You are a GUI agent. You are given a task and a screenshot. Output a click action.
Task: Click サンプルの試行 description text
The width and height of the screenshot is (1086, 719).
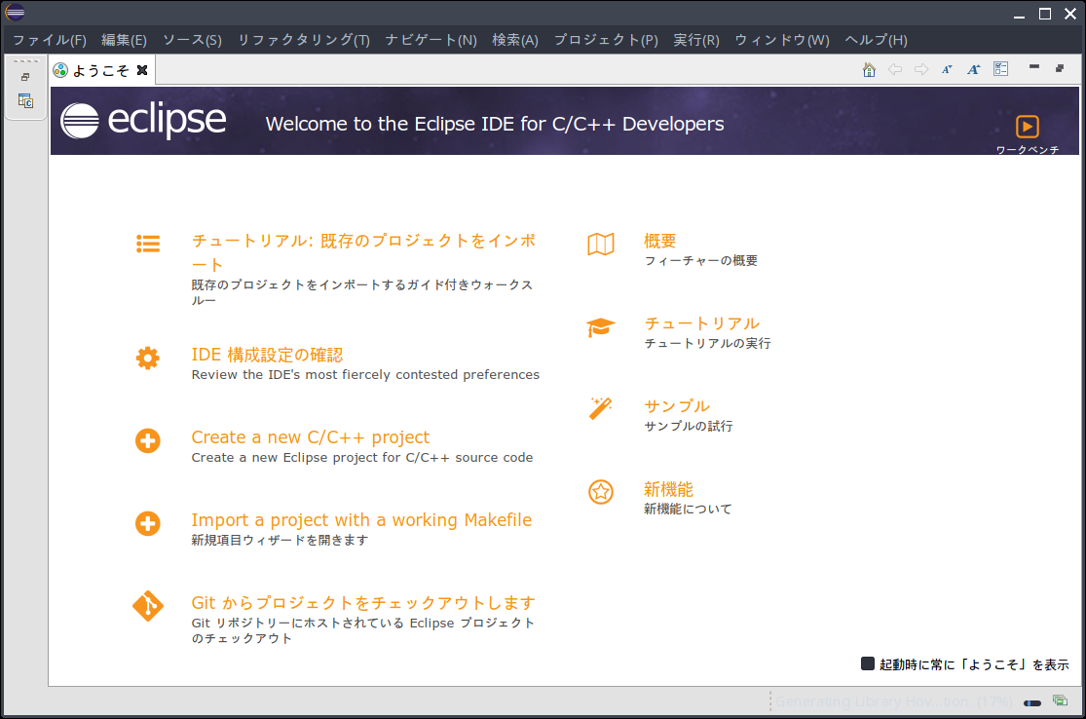689,426
